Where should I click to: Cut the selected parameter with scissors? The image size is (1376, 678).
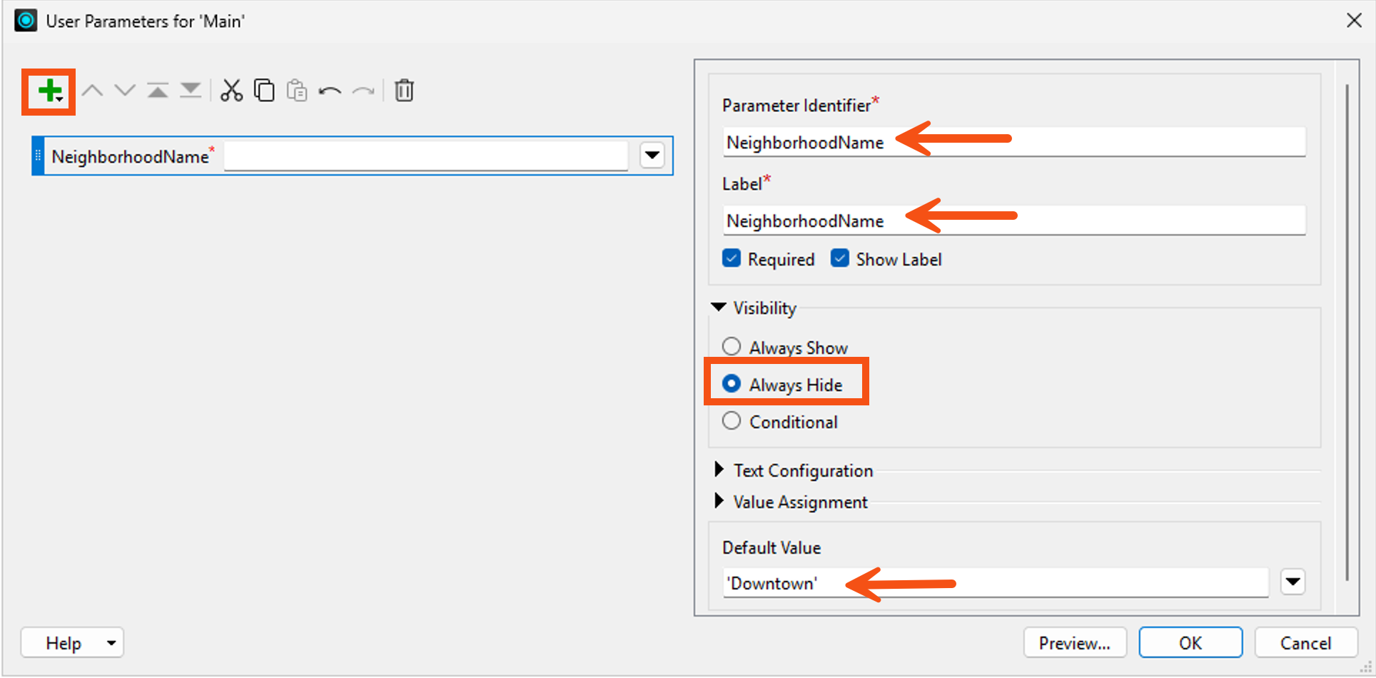[231, 91]
